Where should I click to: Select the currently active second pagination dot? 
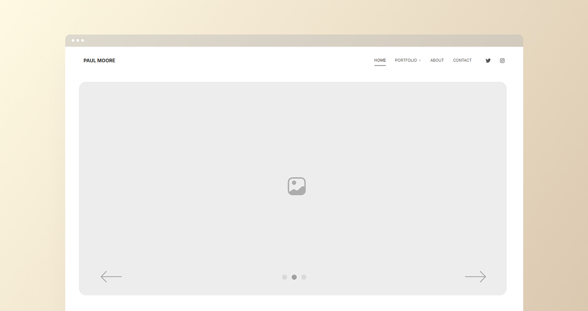pos(294,277)
